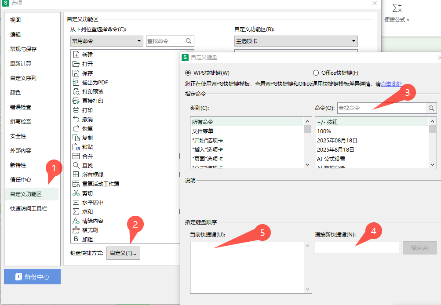Select the 打印预览 icon in command list
Screen dimensions: 441x305
76,92
